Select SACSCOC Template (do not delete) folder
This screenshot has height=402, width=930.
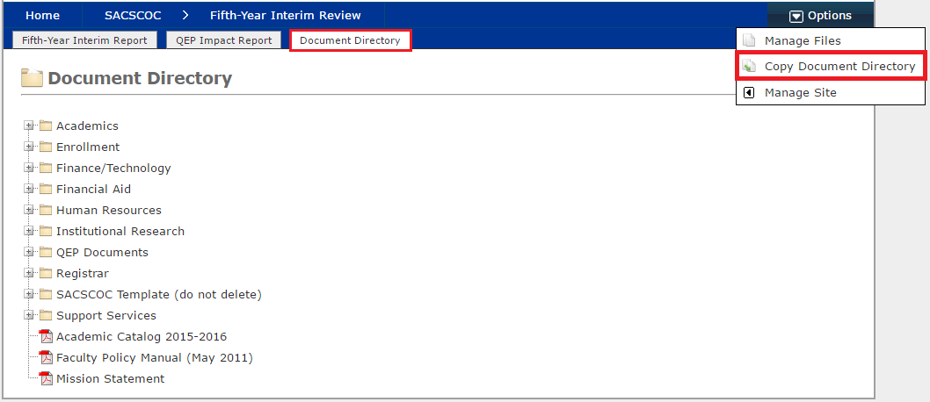point(158,294)
